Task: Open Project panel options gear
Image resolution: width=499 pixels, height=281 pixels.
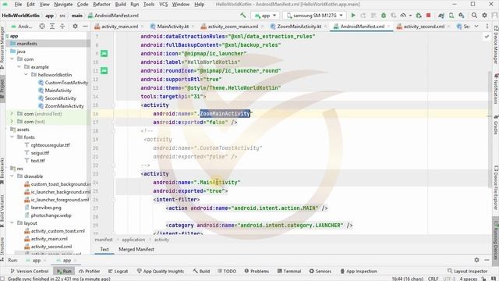Action: [75, 27]
